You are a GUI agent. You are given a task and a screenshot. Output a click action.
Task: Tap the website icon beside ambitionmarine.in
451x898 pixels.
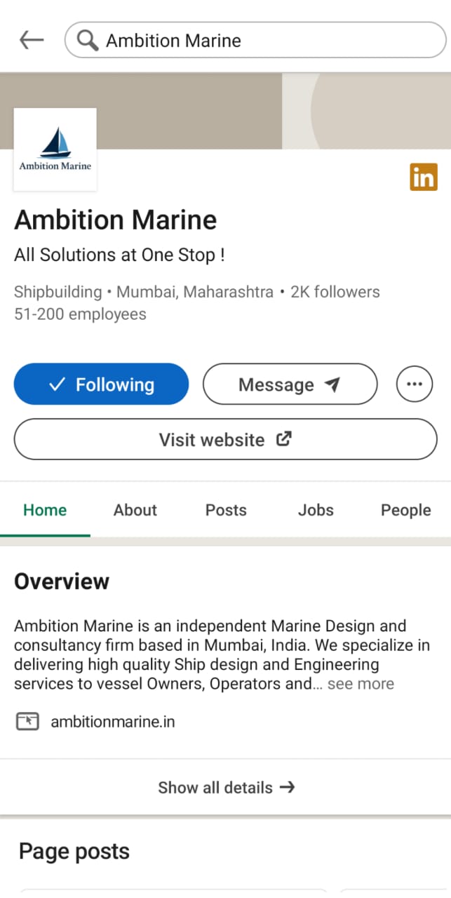[27, 721]
